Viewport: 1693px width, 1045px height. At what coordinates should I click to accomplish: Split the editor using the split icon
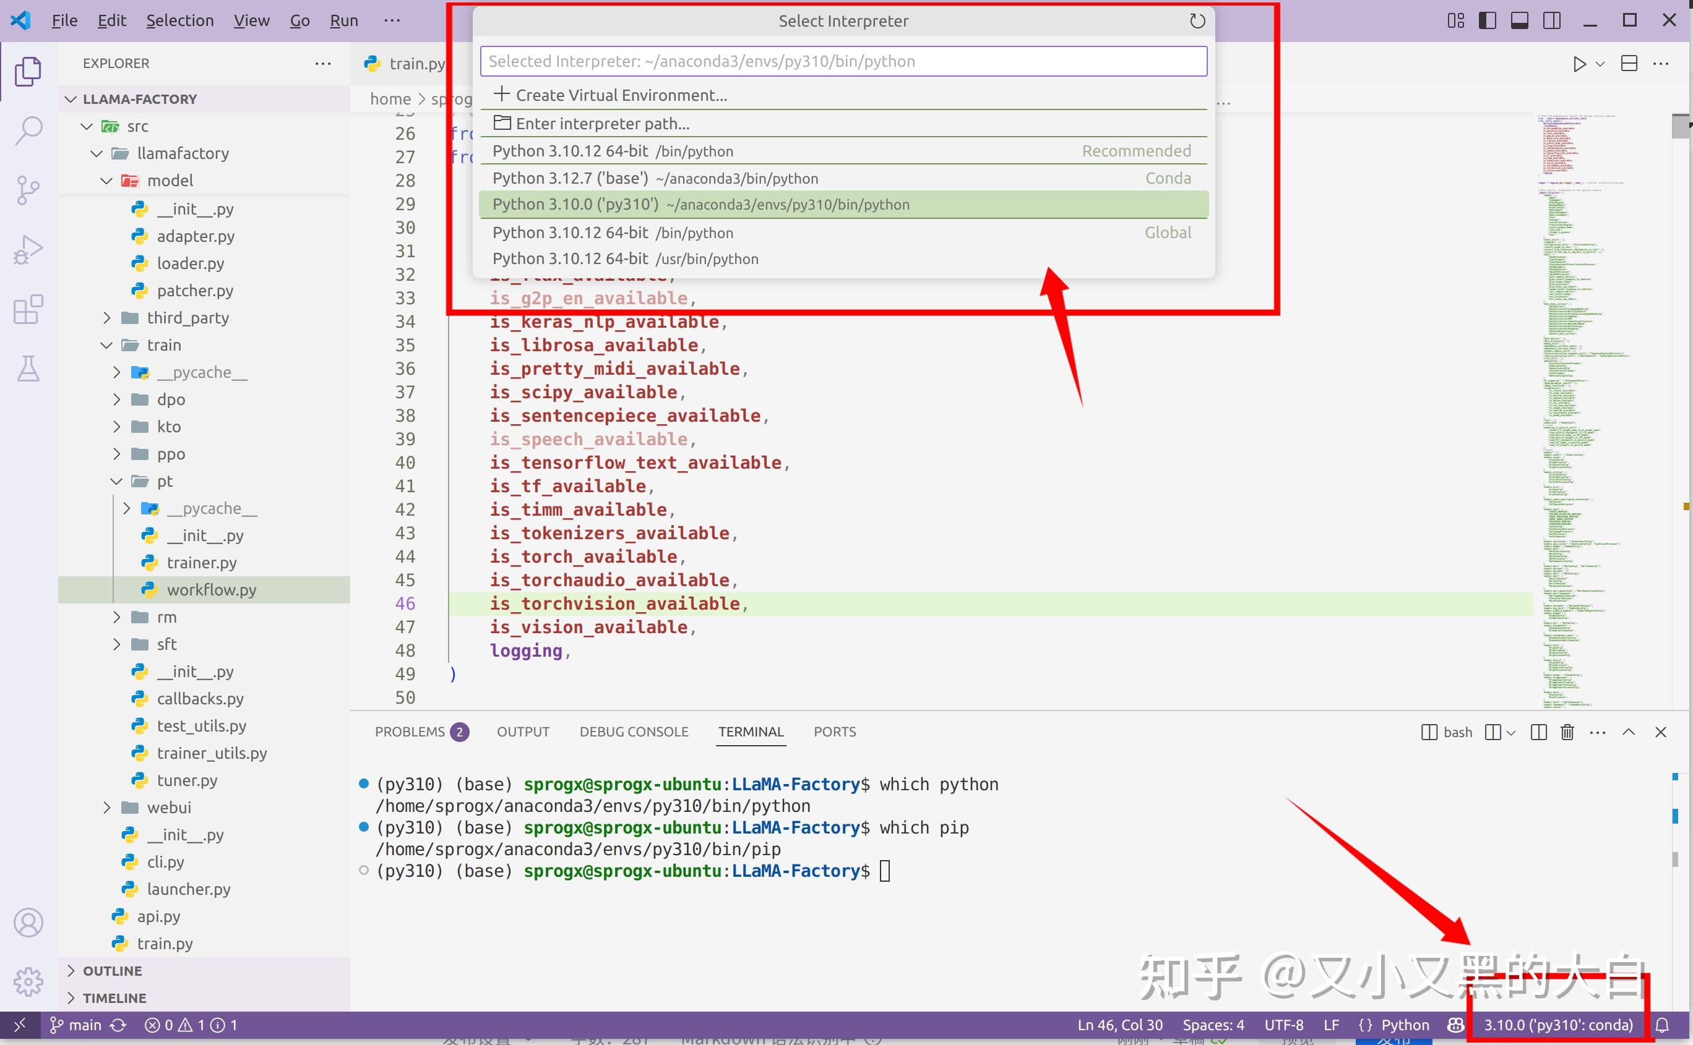coord(1629,64)
